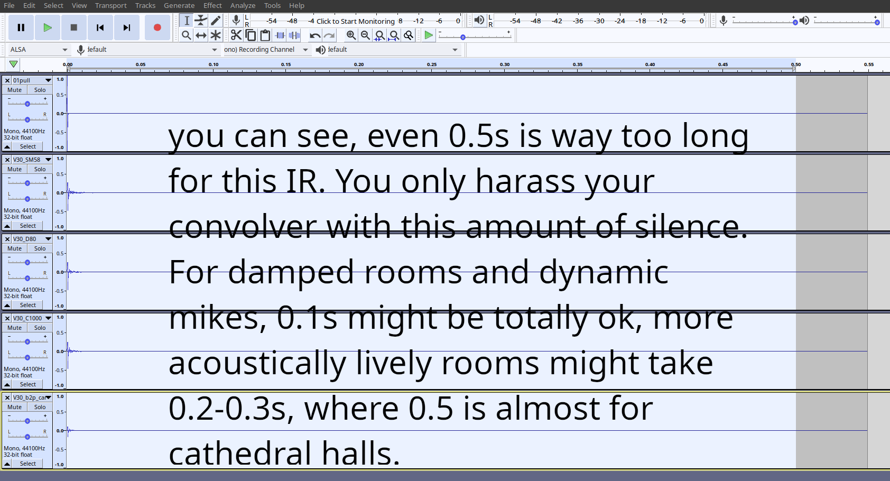Open the V30_C1000 track name menu
The height and width of the screenshot is (481, 890).
[x=49, y=318]
